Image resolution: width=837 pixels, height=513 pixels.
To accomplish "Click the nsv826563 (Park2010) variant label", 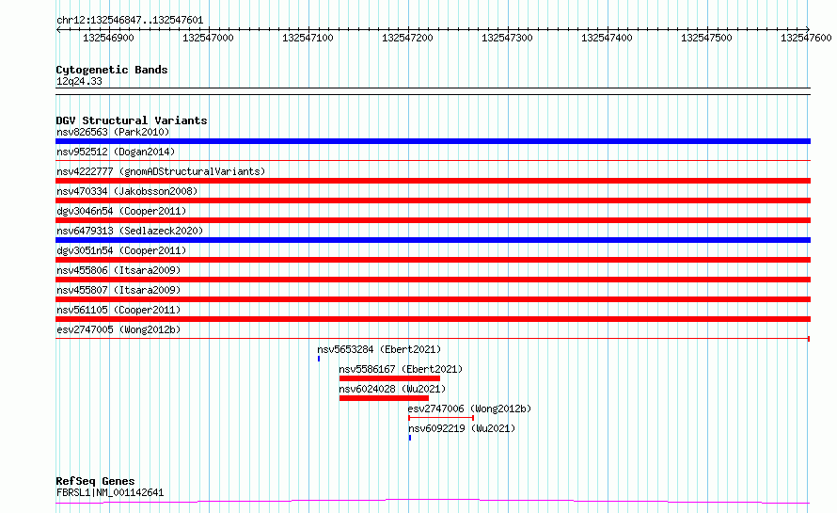I will pyautogui.click(x=113, y=132).
